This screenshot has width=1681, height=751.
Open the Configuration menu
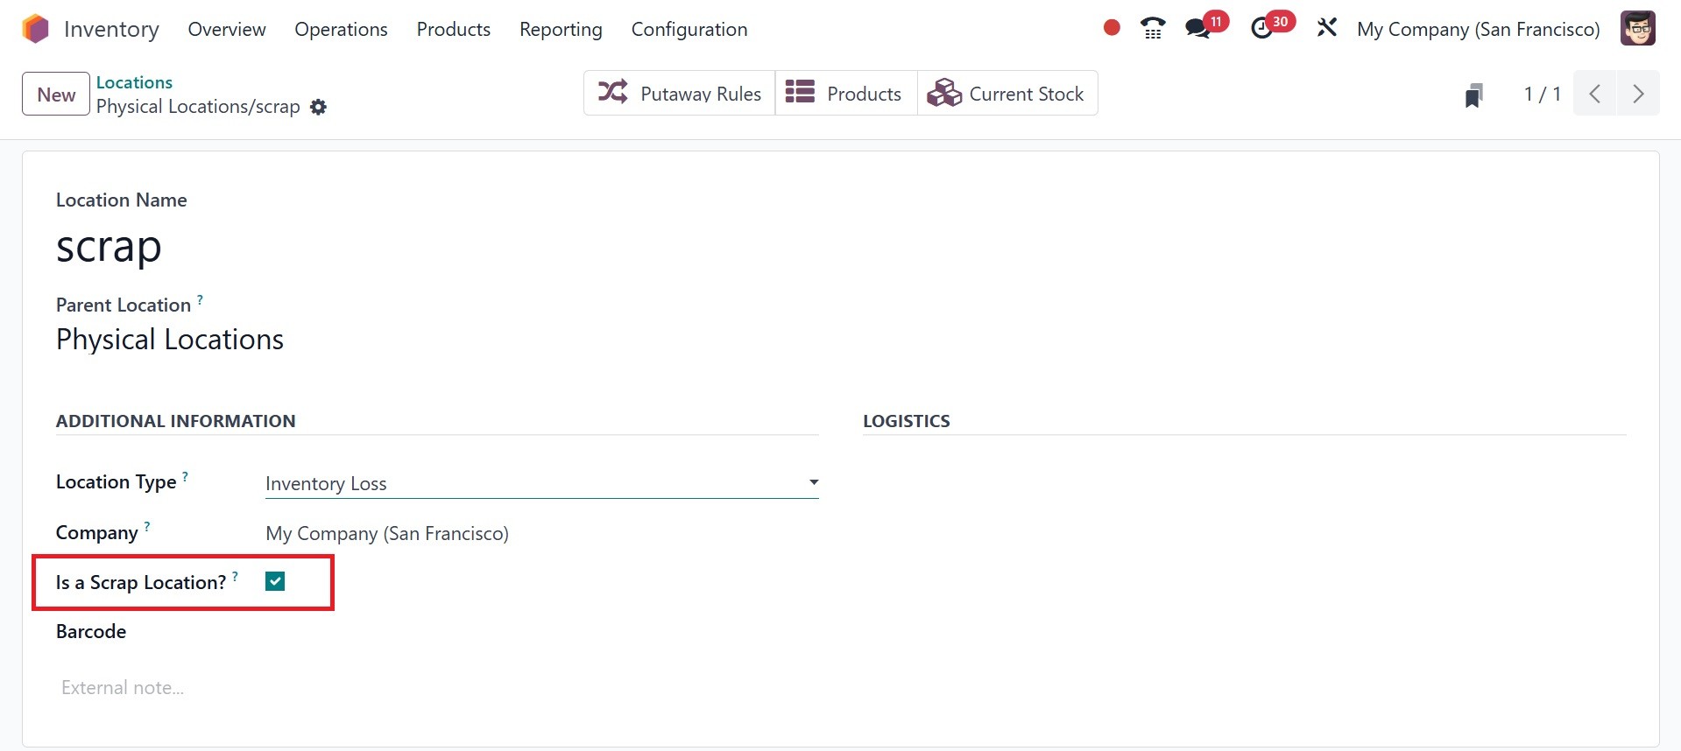(x=689, y=29)
